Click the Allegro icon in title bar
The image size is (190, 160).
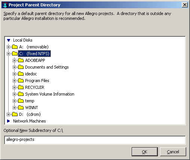(x=5, y=5)
